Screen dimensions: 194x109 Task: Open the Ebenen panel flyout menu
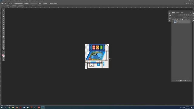click(x=191, y=12)
